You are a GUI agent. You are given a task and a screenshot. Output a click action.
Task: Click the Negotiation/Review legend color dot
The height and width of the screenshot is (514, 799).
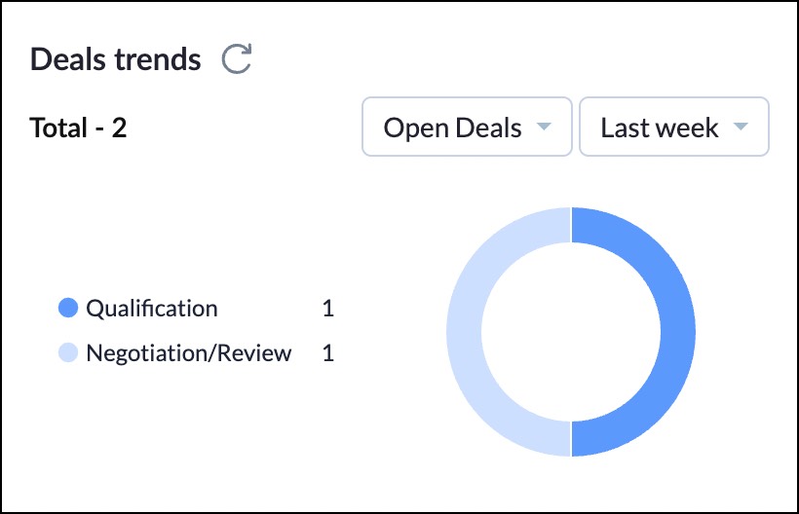68,352
